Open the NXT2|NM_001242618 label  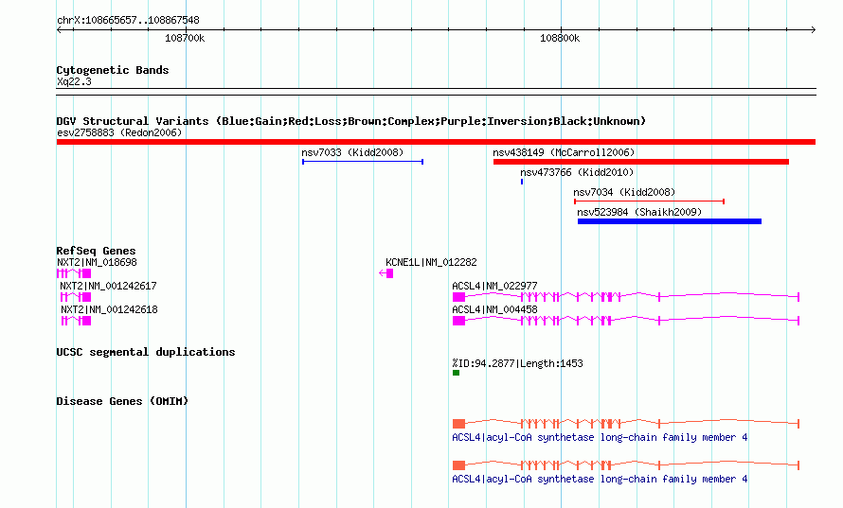tap(109, 309)
